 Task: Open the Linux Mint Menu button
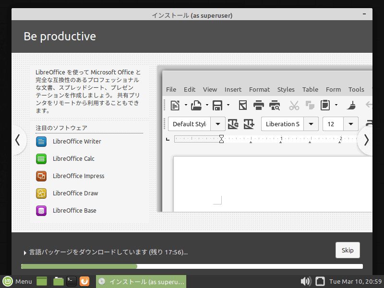click(x=17, y=281)
